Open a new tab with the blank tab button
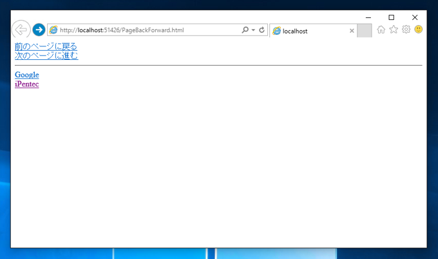The width and height of the screenshot is (438, 259). [365, 30]
